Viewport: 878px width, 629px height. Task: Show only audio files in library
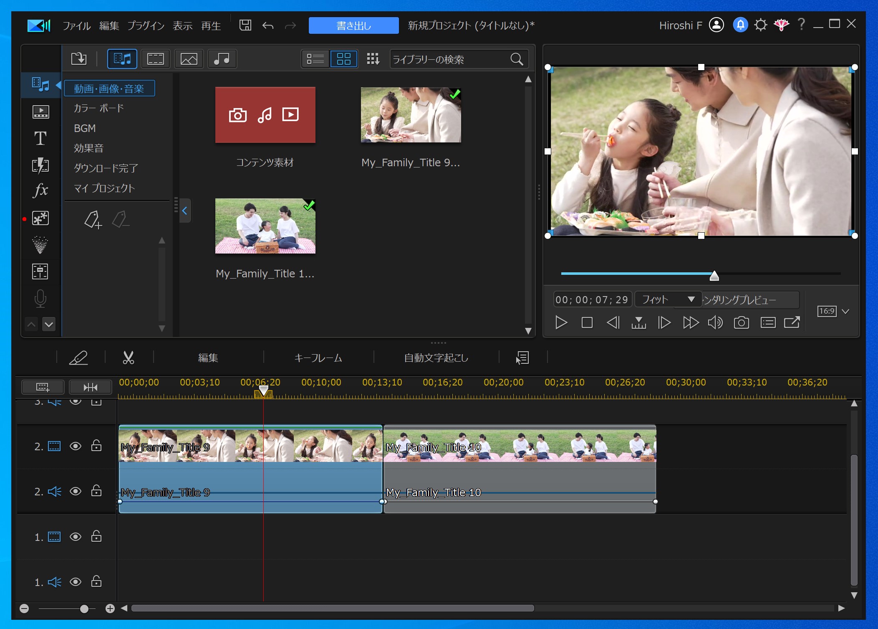[222, 59]
